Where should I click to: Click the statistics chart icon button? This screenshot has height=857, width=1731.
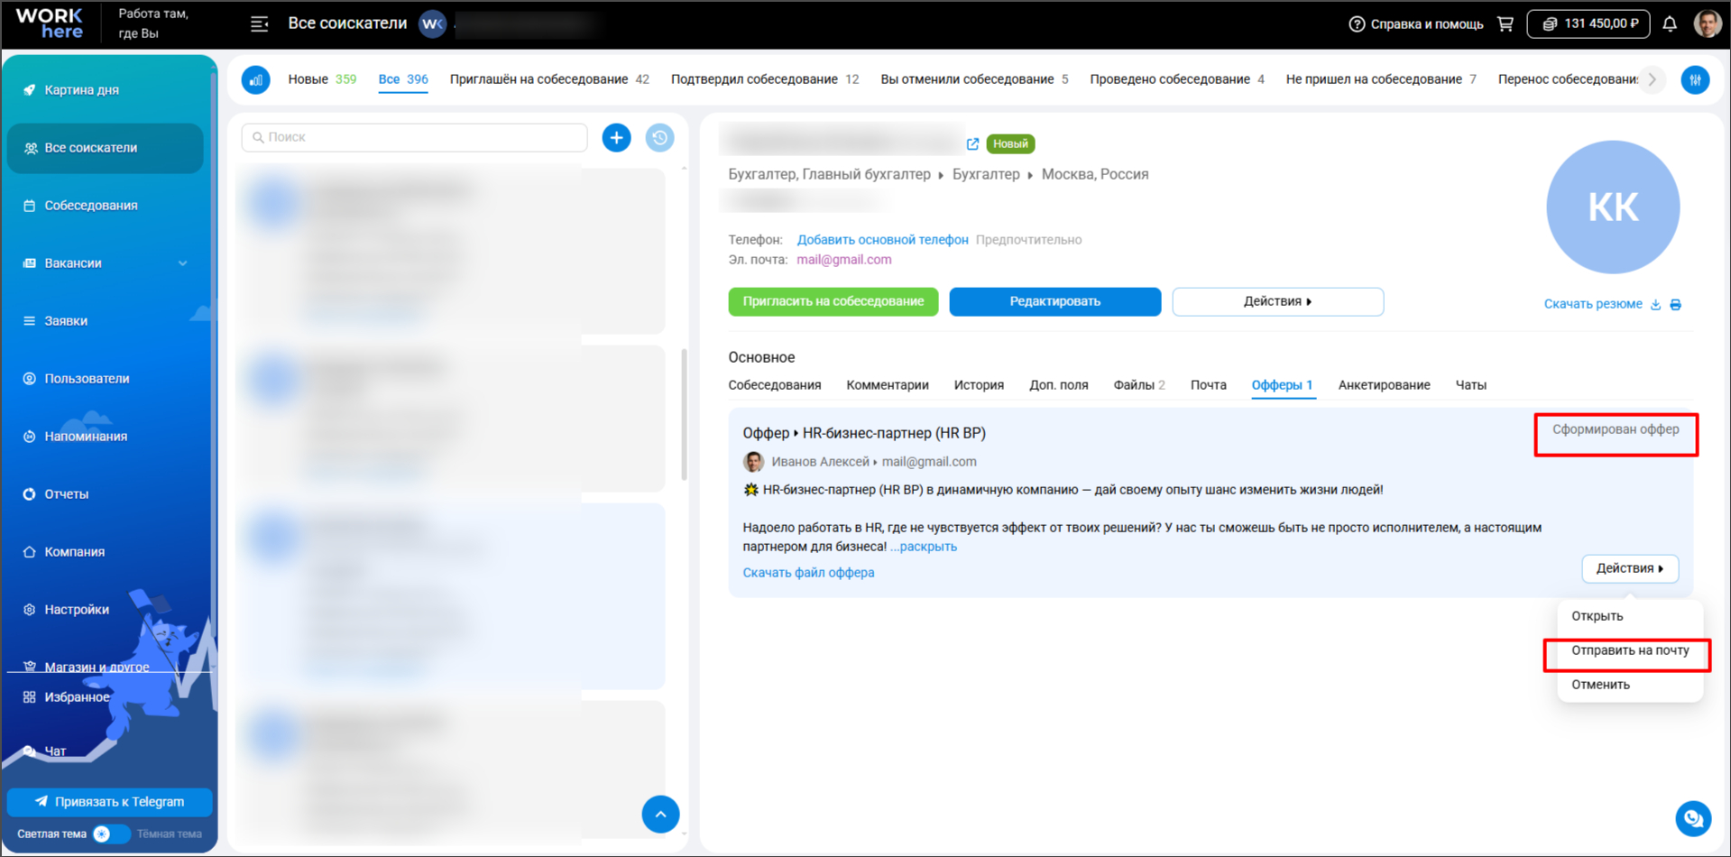tap(256, 79)
